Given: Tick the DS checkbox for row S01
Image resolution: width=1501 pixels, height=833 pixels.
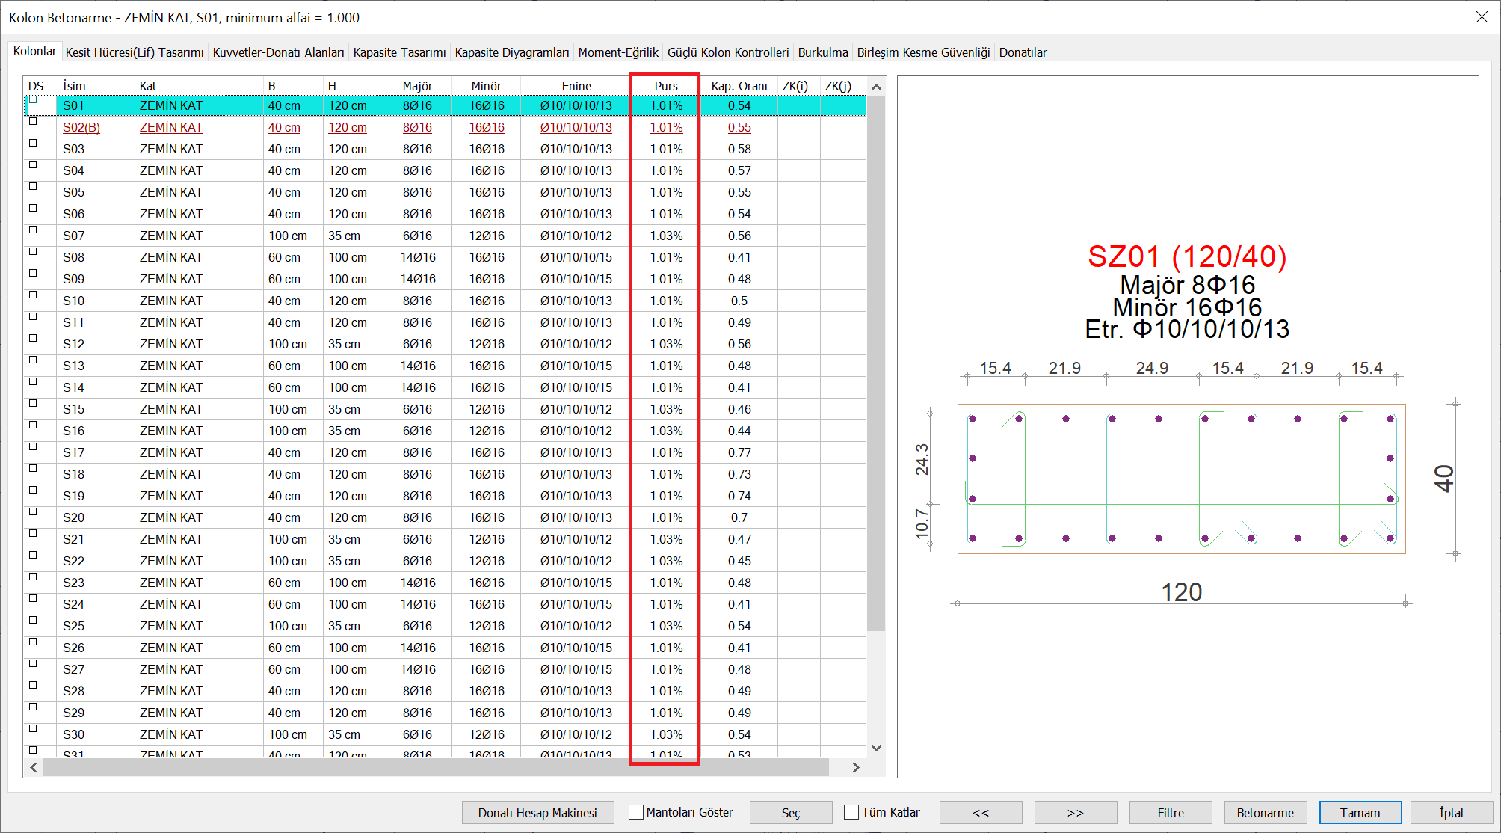Looking at the screenshot, I should [x=33, y=99].
